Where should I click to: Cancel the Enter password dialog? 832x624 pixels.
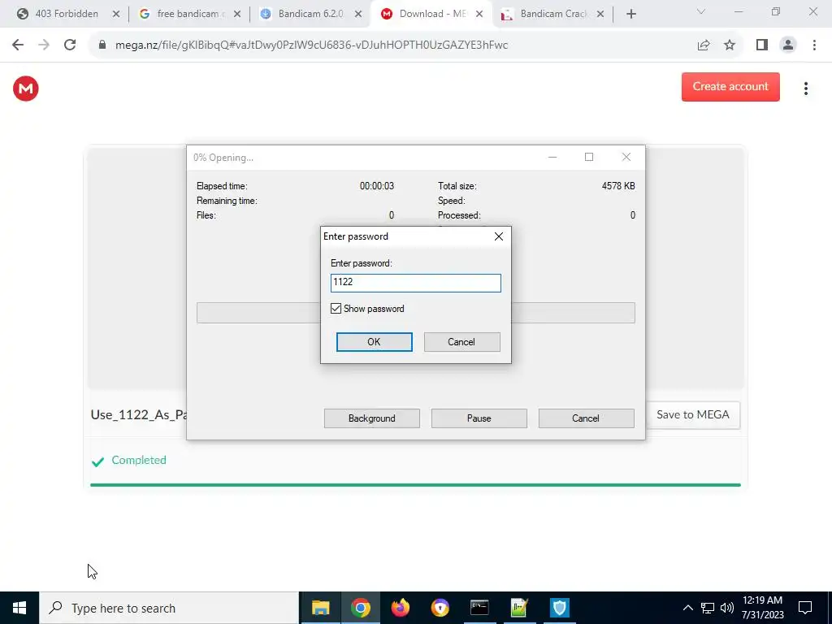(x=461, y=342)
